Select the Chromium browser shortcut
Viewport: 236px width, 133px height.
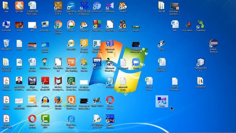pos(97,6)
